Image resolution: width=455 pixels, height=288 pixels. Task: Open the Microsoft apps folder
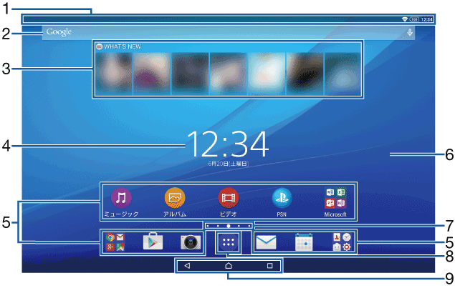click(335, 197)
